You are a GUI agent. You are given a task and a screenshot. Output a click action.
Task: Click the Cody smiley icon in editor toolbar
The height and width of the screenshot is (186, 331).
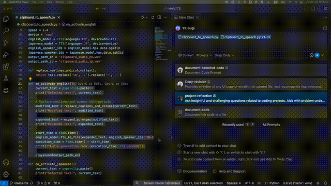[x=153, y=17]
